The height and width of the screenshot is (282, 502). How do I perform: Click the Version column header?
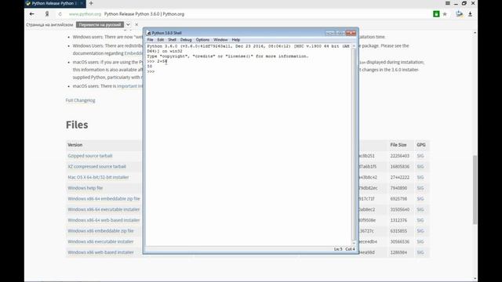(x=75, y=145)
